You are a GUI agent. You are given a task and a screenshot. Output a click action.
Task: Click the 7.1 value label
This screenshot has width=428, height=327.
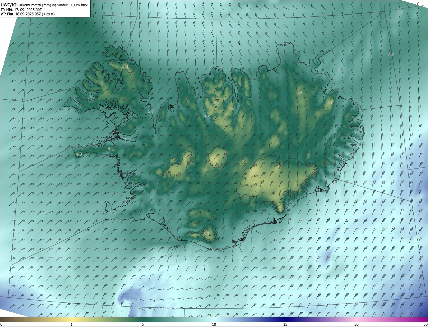(127, 140)
